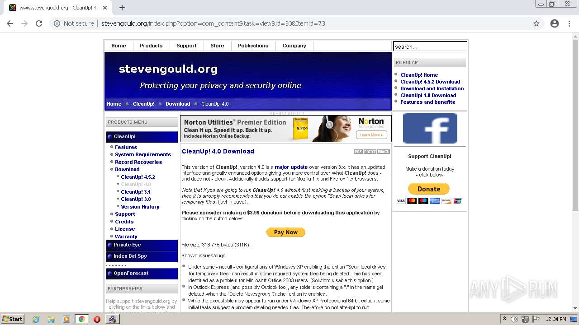Click the Chrome icon in the taskbar
The height and width of the screenshot is (325, 579).
82,319
